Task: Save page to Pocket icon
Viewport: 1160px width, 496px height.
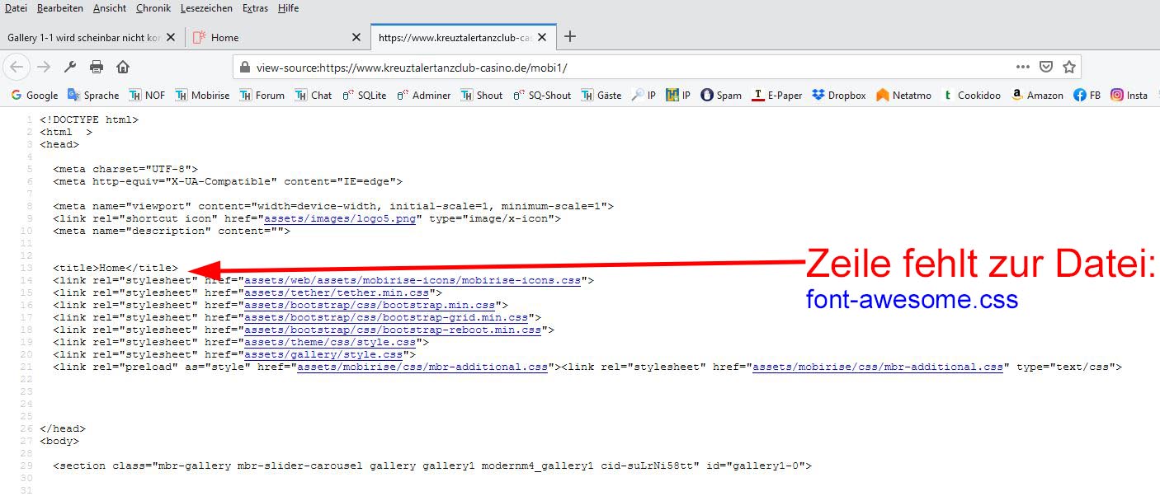Action: pos(1046,67)
